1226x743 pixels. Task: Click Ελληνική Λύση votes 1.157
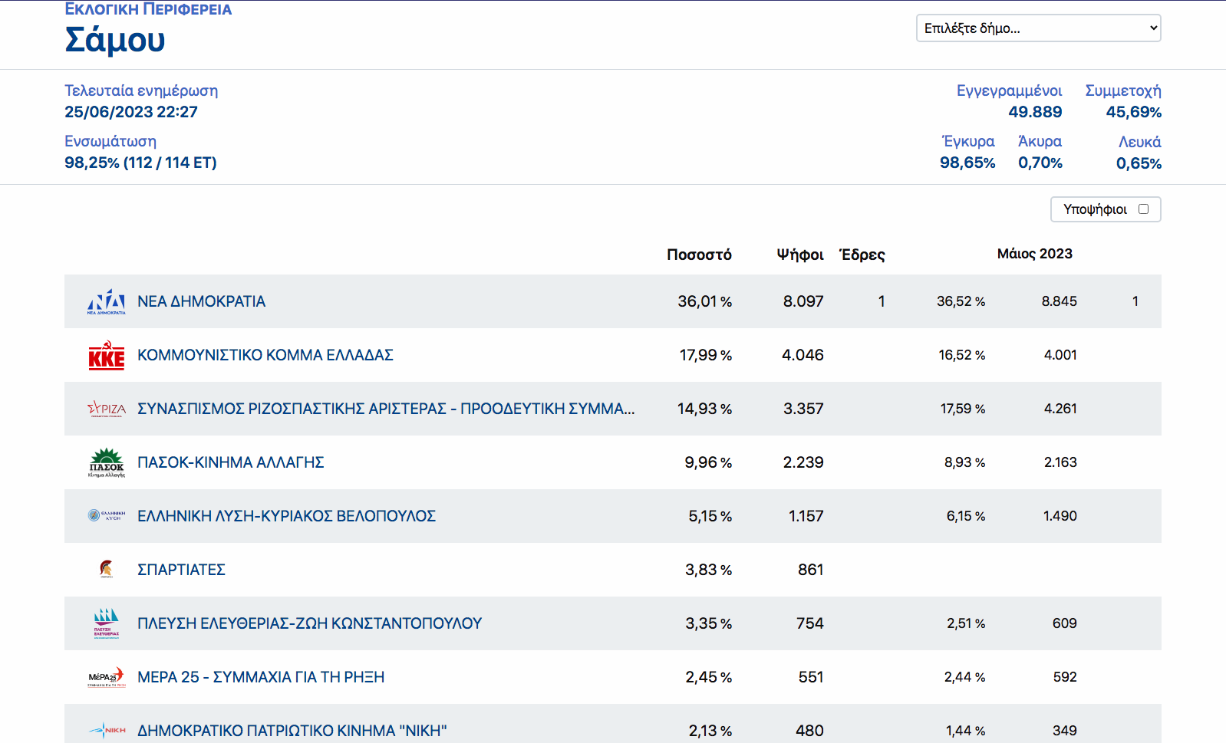pyautogui.click(x=806, y=516)
